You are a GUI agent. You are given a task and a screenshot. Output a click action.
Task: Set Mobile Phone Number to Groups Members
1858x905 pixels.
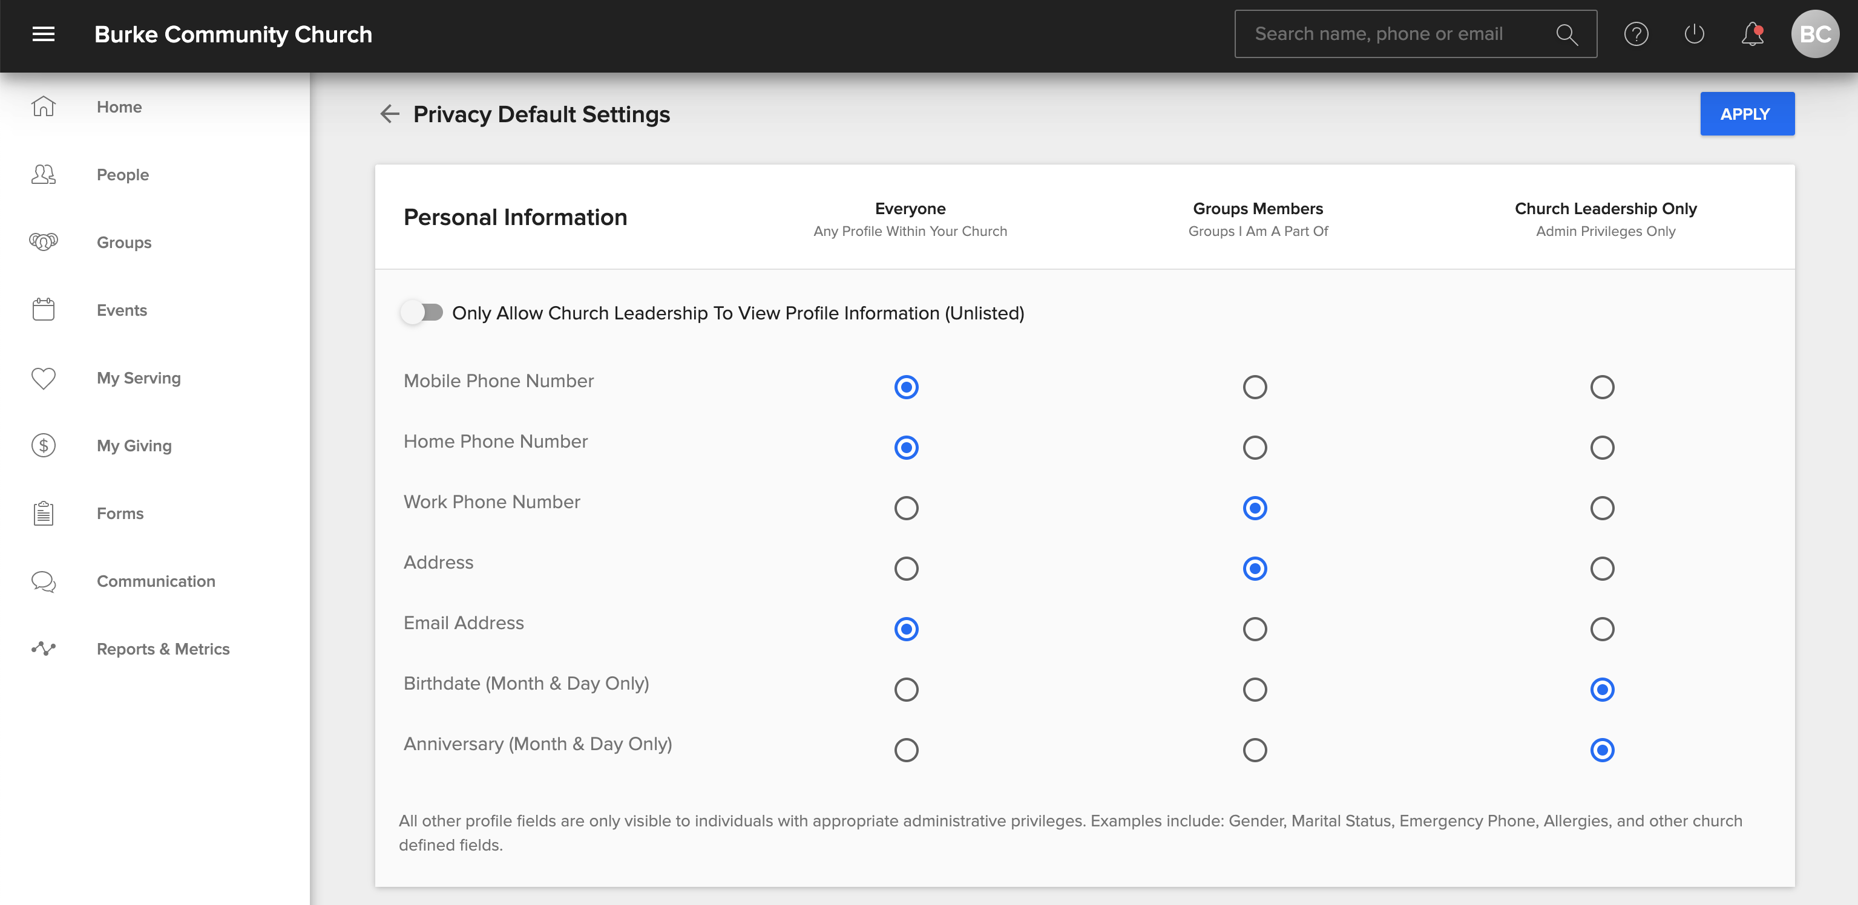click(x=1254, y=387)
